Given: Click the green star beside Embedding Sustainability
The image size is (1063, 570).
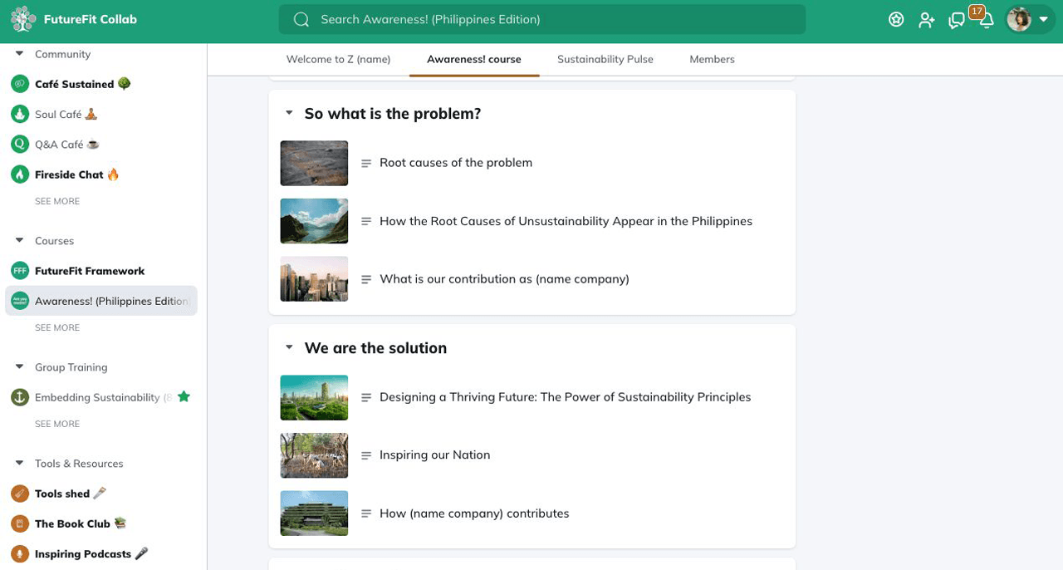Looking at the screenshot, I should (x=184, y=396).
